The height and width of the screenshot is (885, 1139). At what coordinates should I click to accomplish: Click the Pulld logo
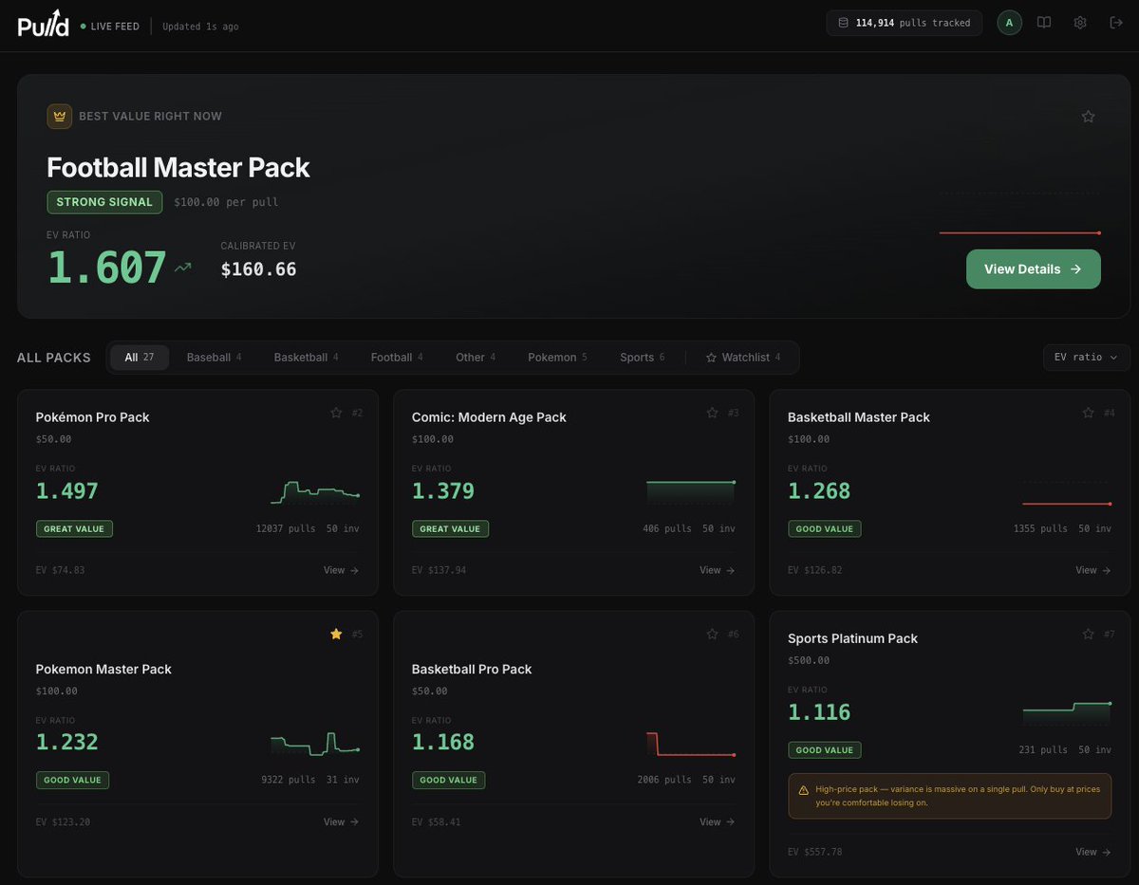pyautogui.click(x=44, y=23)
